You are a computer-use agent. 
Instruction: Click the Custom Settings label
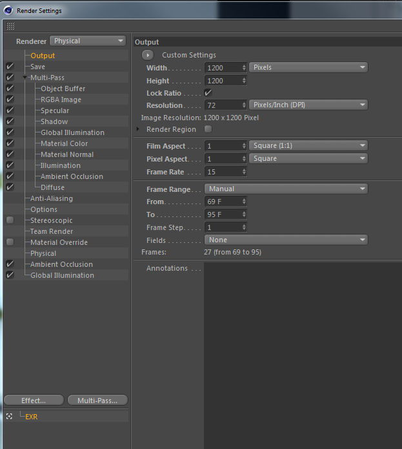click(x=189, y=55)
